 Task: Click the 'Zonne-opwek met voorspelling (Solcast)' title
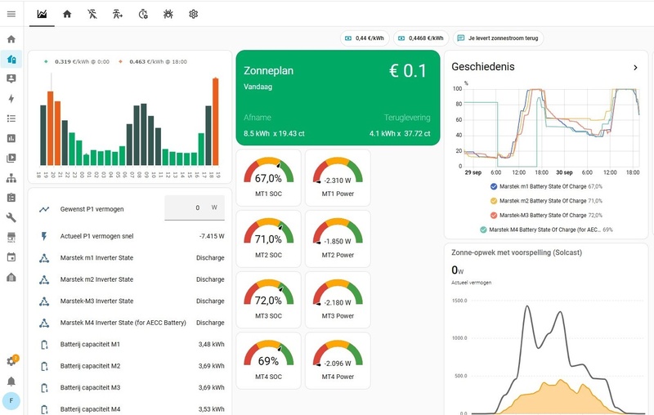pyautogui.click(x=517, y=252)
